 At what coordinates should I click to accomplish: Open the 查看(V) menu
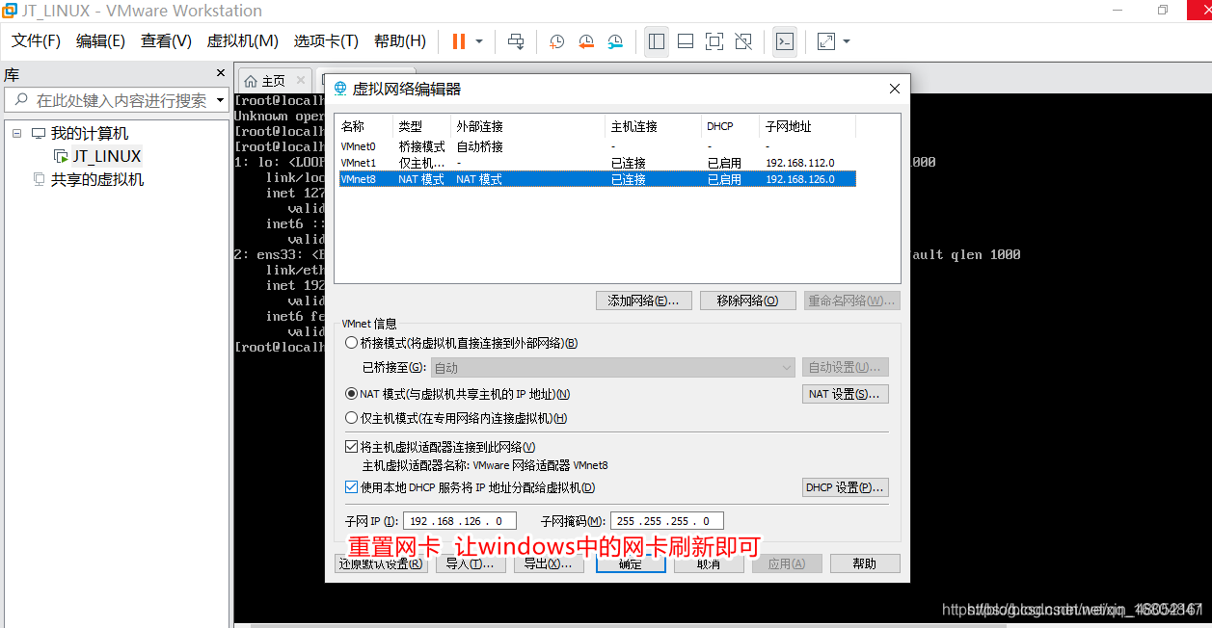(166, 41)
